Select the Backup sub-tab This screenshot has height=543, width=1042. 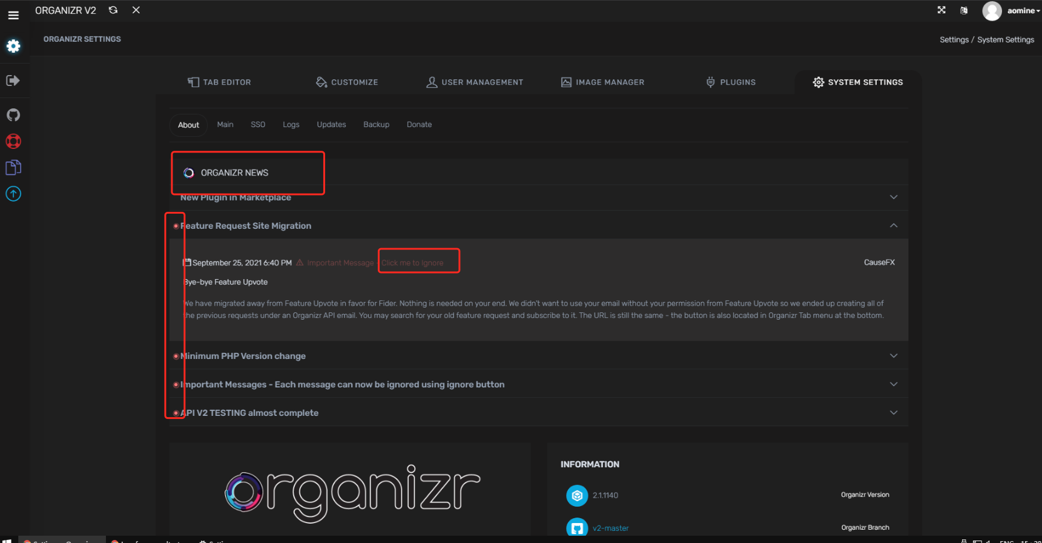coord(376,125)
